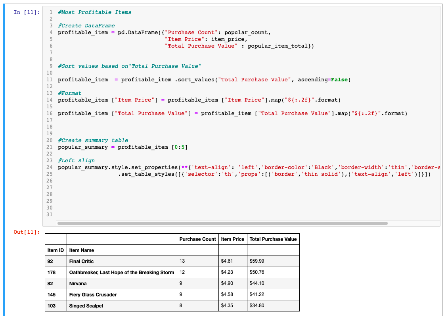Click the horizontal scrollbar of the code cell

[222, 223]
